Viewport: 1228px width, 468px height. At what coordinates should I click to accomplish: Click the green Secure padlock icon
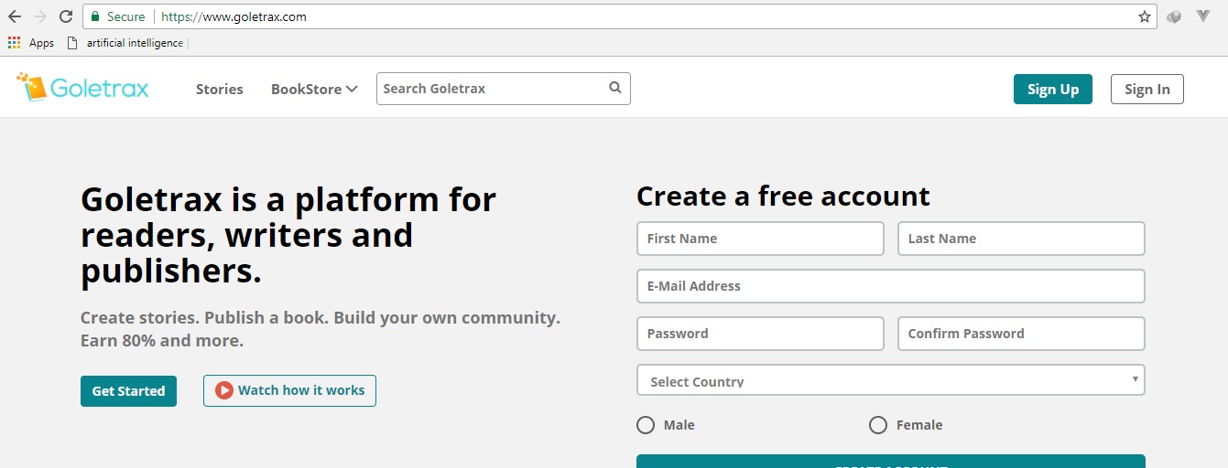pos(94,16)
